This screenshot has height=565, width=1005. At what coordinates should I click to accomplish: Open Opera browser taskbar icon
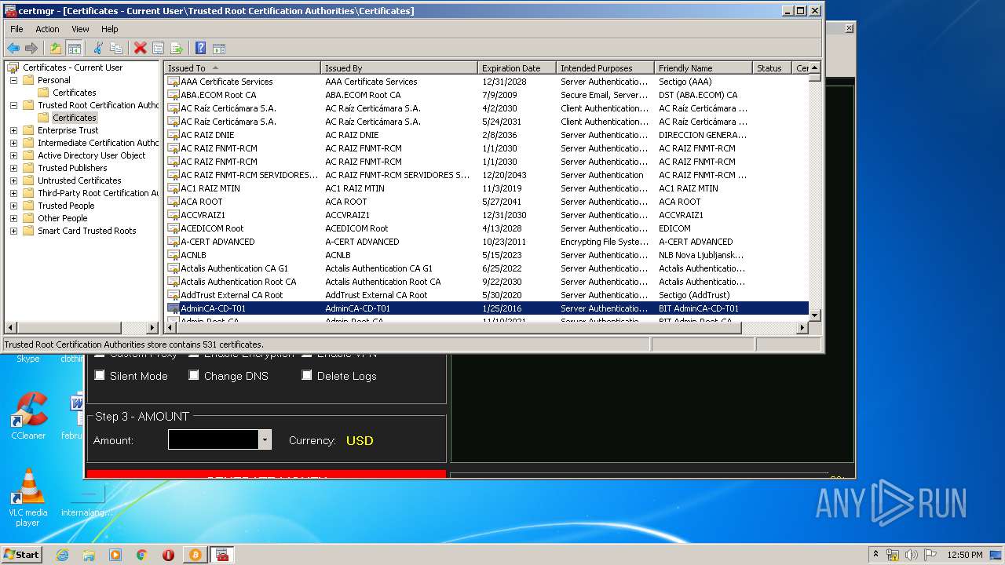(168, 555)
